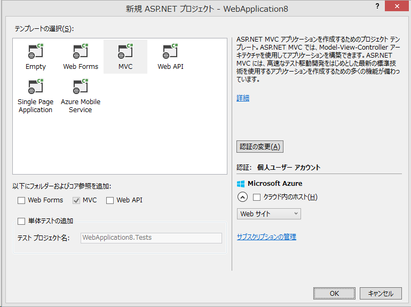The width and height of the screenshot is (411, 307).
Task: Click the キャンセル button
Action: pyautogui.click(x=381, y=293)
